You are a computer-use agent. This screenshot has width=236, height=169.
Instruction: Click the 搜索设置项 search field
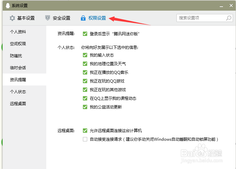204,18
